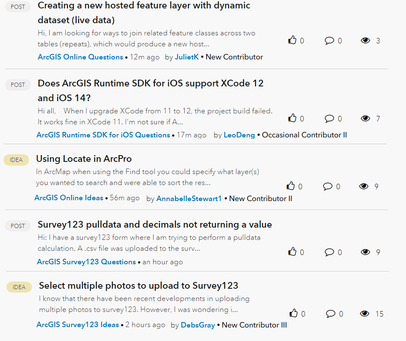This screenshot has width=406, height=341.
Task: Visit JulietK's user profile
Action: (187, 57)
